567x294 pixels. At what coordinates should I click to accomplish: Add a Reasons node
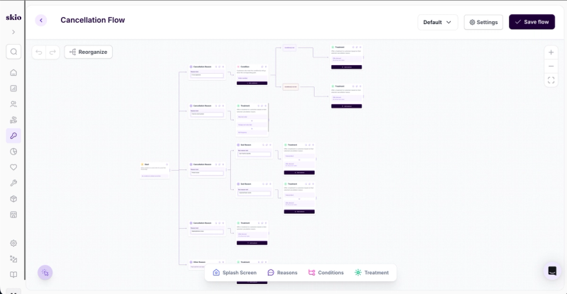(282, 273)
